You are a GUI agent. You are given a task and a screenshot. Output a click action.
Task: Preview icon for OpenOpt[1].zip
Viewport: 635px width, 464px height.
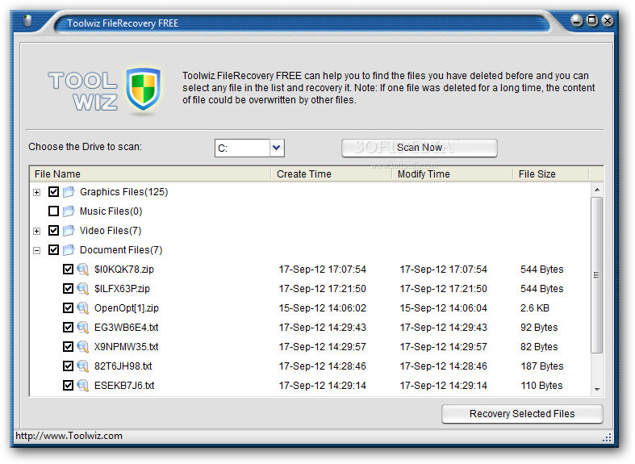point(83,308)
